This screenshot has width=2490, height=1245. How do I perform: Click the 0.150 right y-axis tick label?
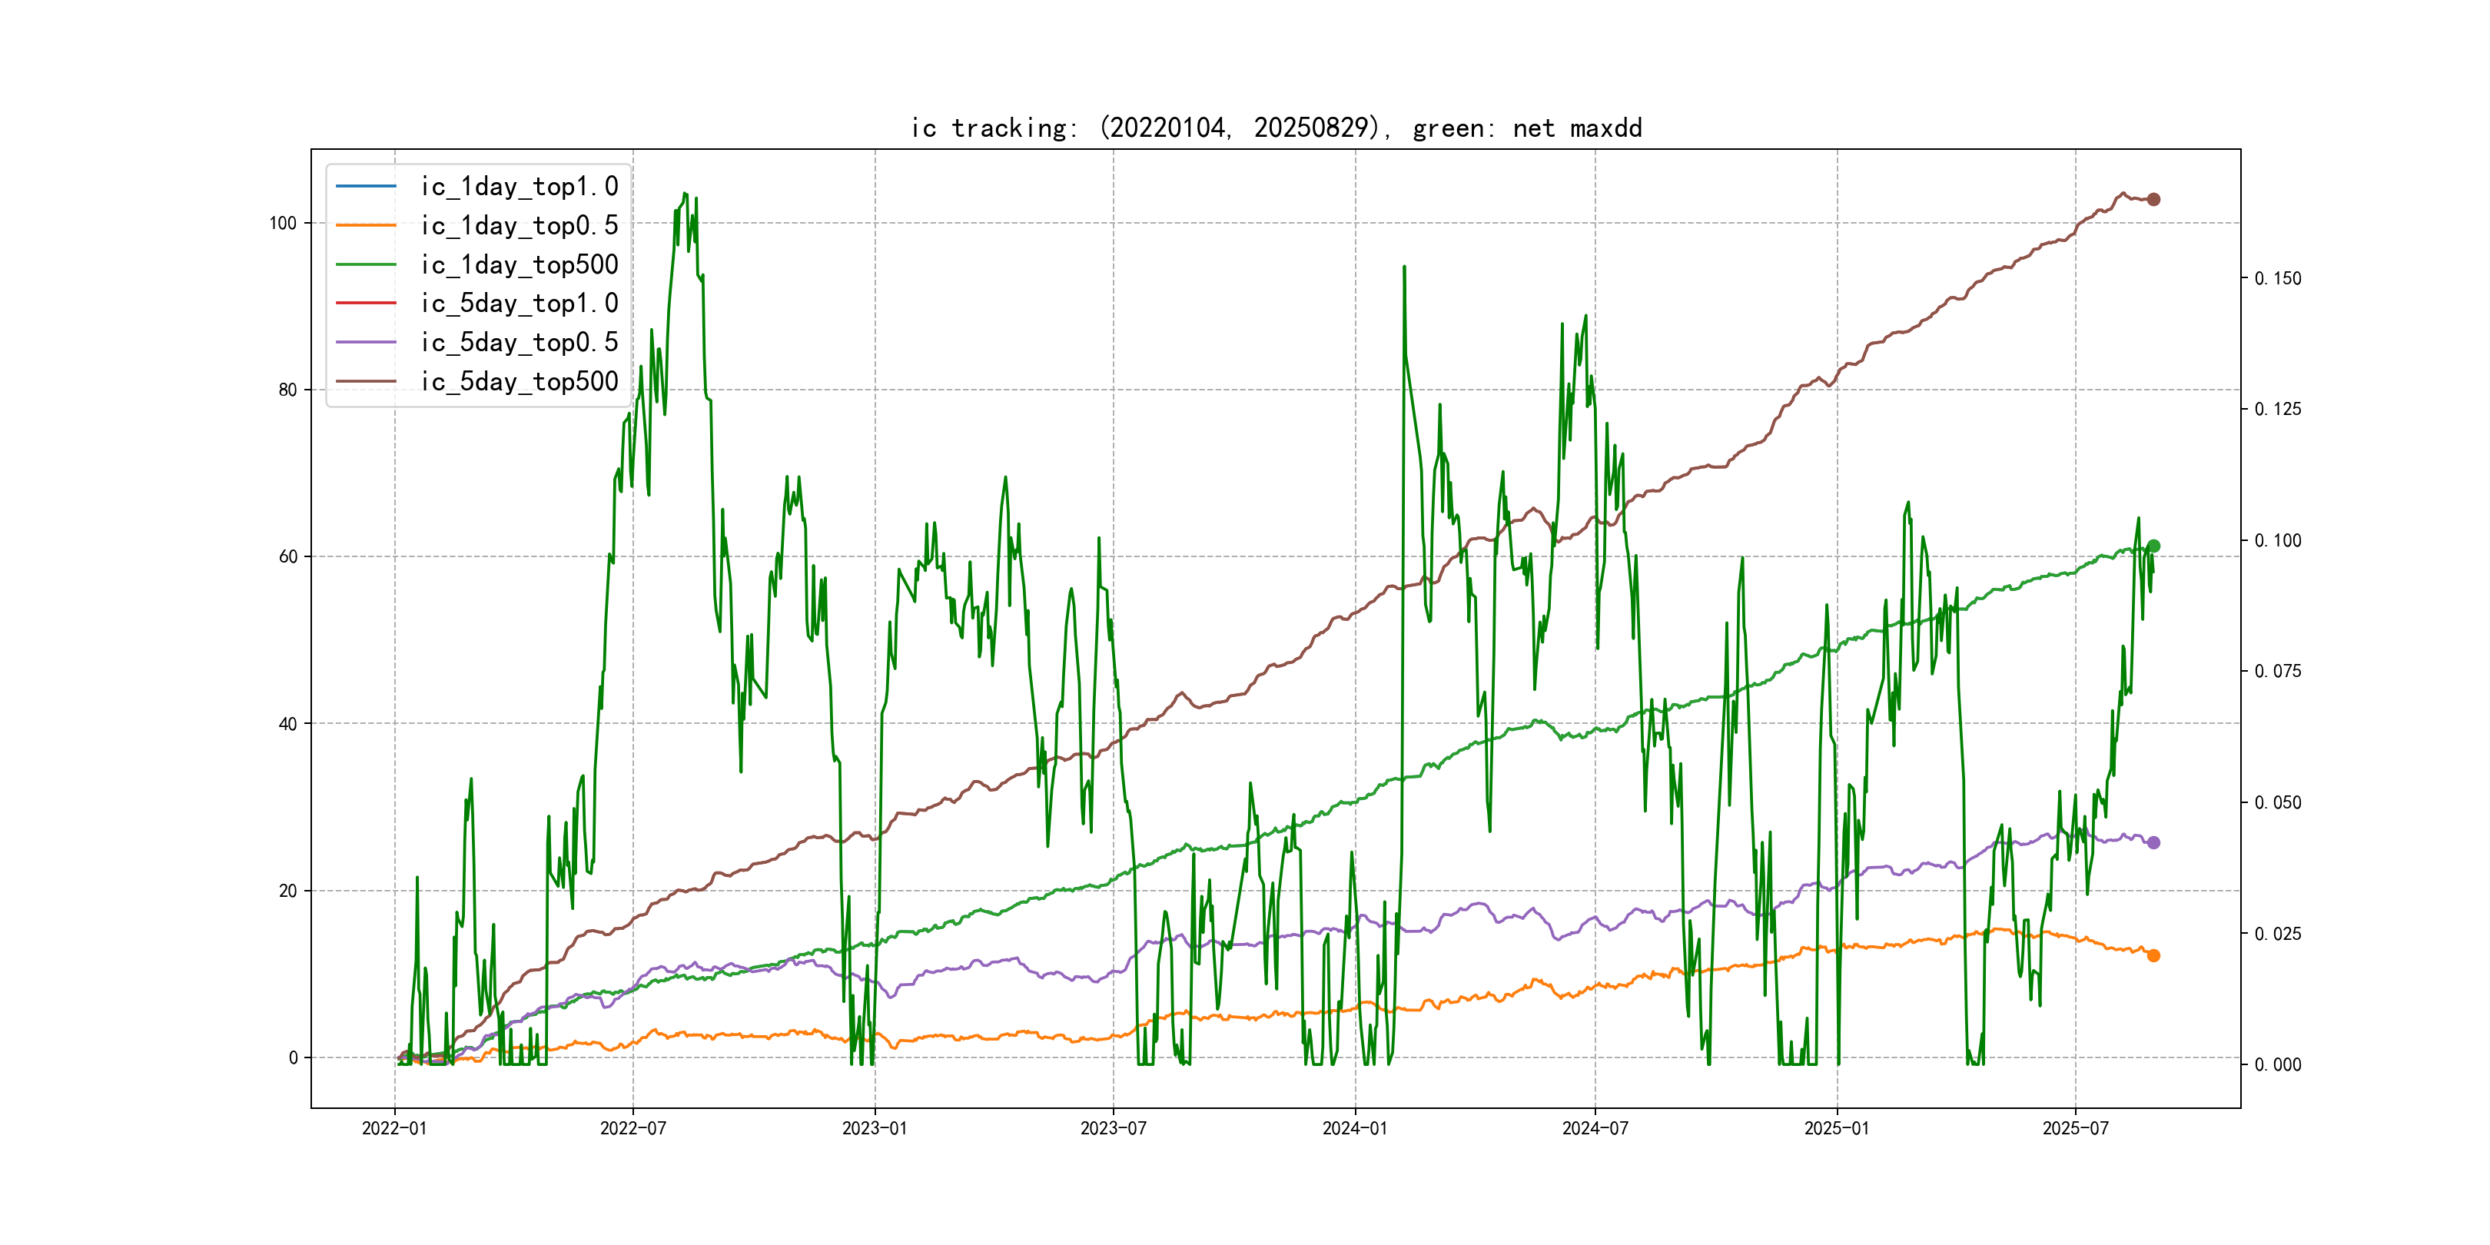pos(2277,278)
